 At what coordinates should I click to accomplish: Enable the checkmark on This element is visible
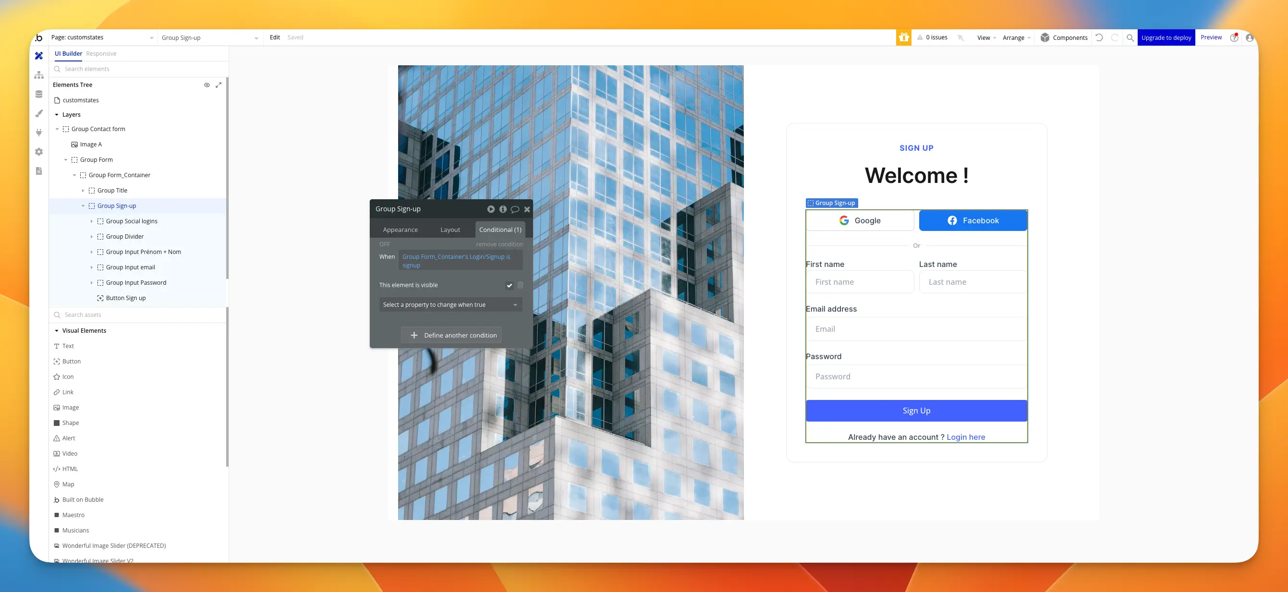(x=509, y=285)
